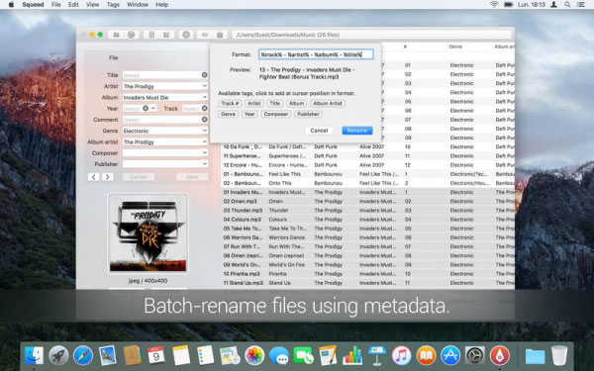This screenshot has height=371, width=594.
Task: Open Finder from the dock
Action: 34,356
